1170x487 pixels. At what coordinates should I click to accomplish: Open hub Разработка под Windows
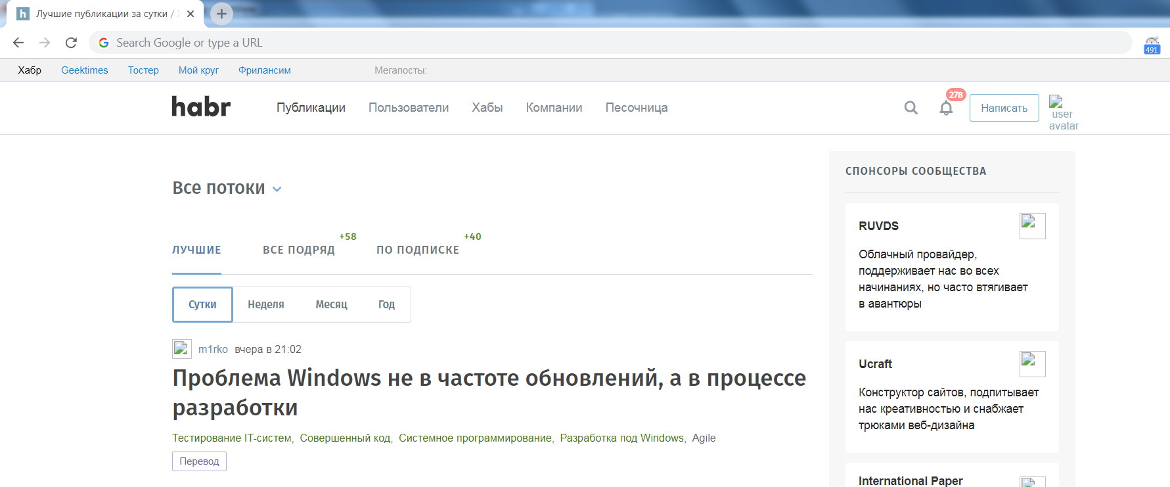[621, 438]
